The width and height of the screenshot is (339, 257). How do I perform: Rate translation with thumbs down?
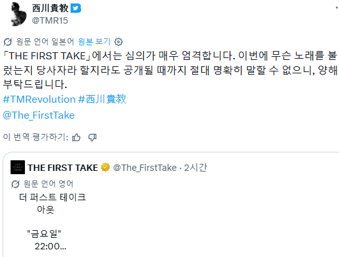93,137
